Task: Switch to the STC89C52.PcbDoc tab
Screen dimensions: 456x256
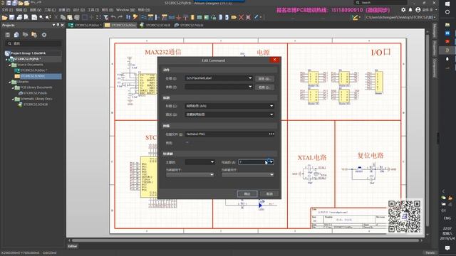Action: pos(85,26)
